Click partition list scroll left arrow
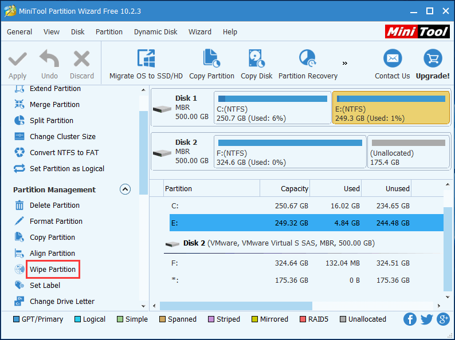The image size is (455, 340). point(154,306)
